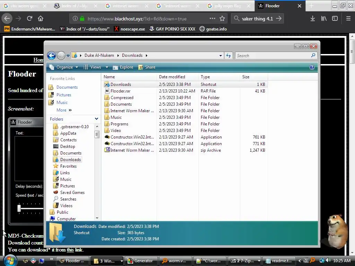Expand More favorite links
This screenshot has height=266, width=355.
coord(64,110)
